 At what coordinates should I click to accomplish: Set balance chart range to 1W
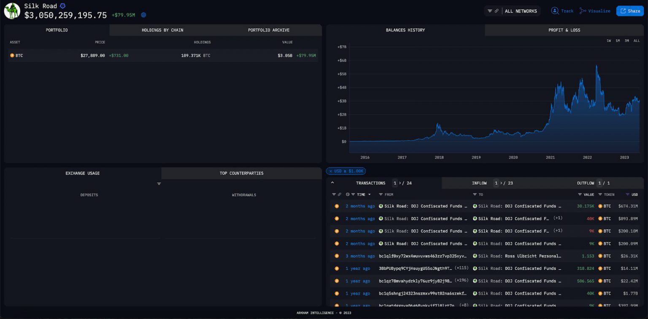609,41
